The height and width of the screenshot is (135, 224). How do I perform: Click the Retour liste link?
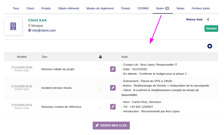(194, 19)
